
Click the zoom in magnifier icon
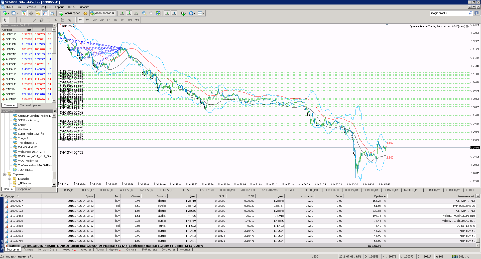tap(144, 13)
